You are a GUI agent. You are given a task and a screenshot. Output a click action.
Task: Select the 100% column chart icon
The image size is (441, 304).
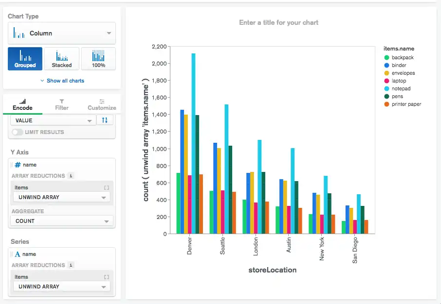[x=98, y=58]
